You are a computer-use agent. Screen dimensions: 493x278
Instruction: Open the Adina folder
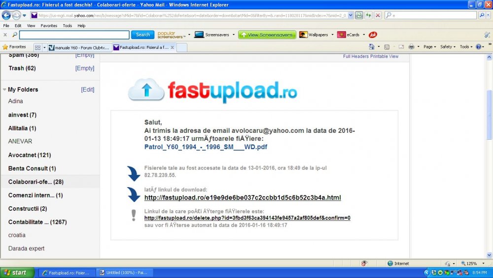(15, 101)
